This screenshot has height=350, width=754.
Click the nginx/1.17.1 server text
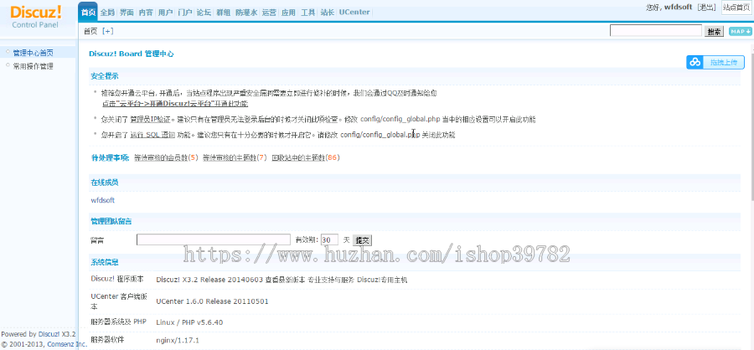point(178,341)
